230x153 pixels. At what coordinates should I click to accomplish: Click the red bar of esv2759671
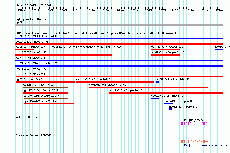tap(119, 44)
